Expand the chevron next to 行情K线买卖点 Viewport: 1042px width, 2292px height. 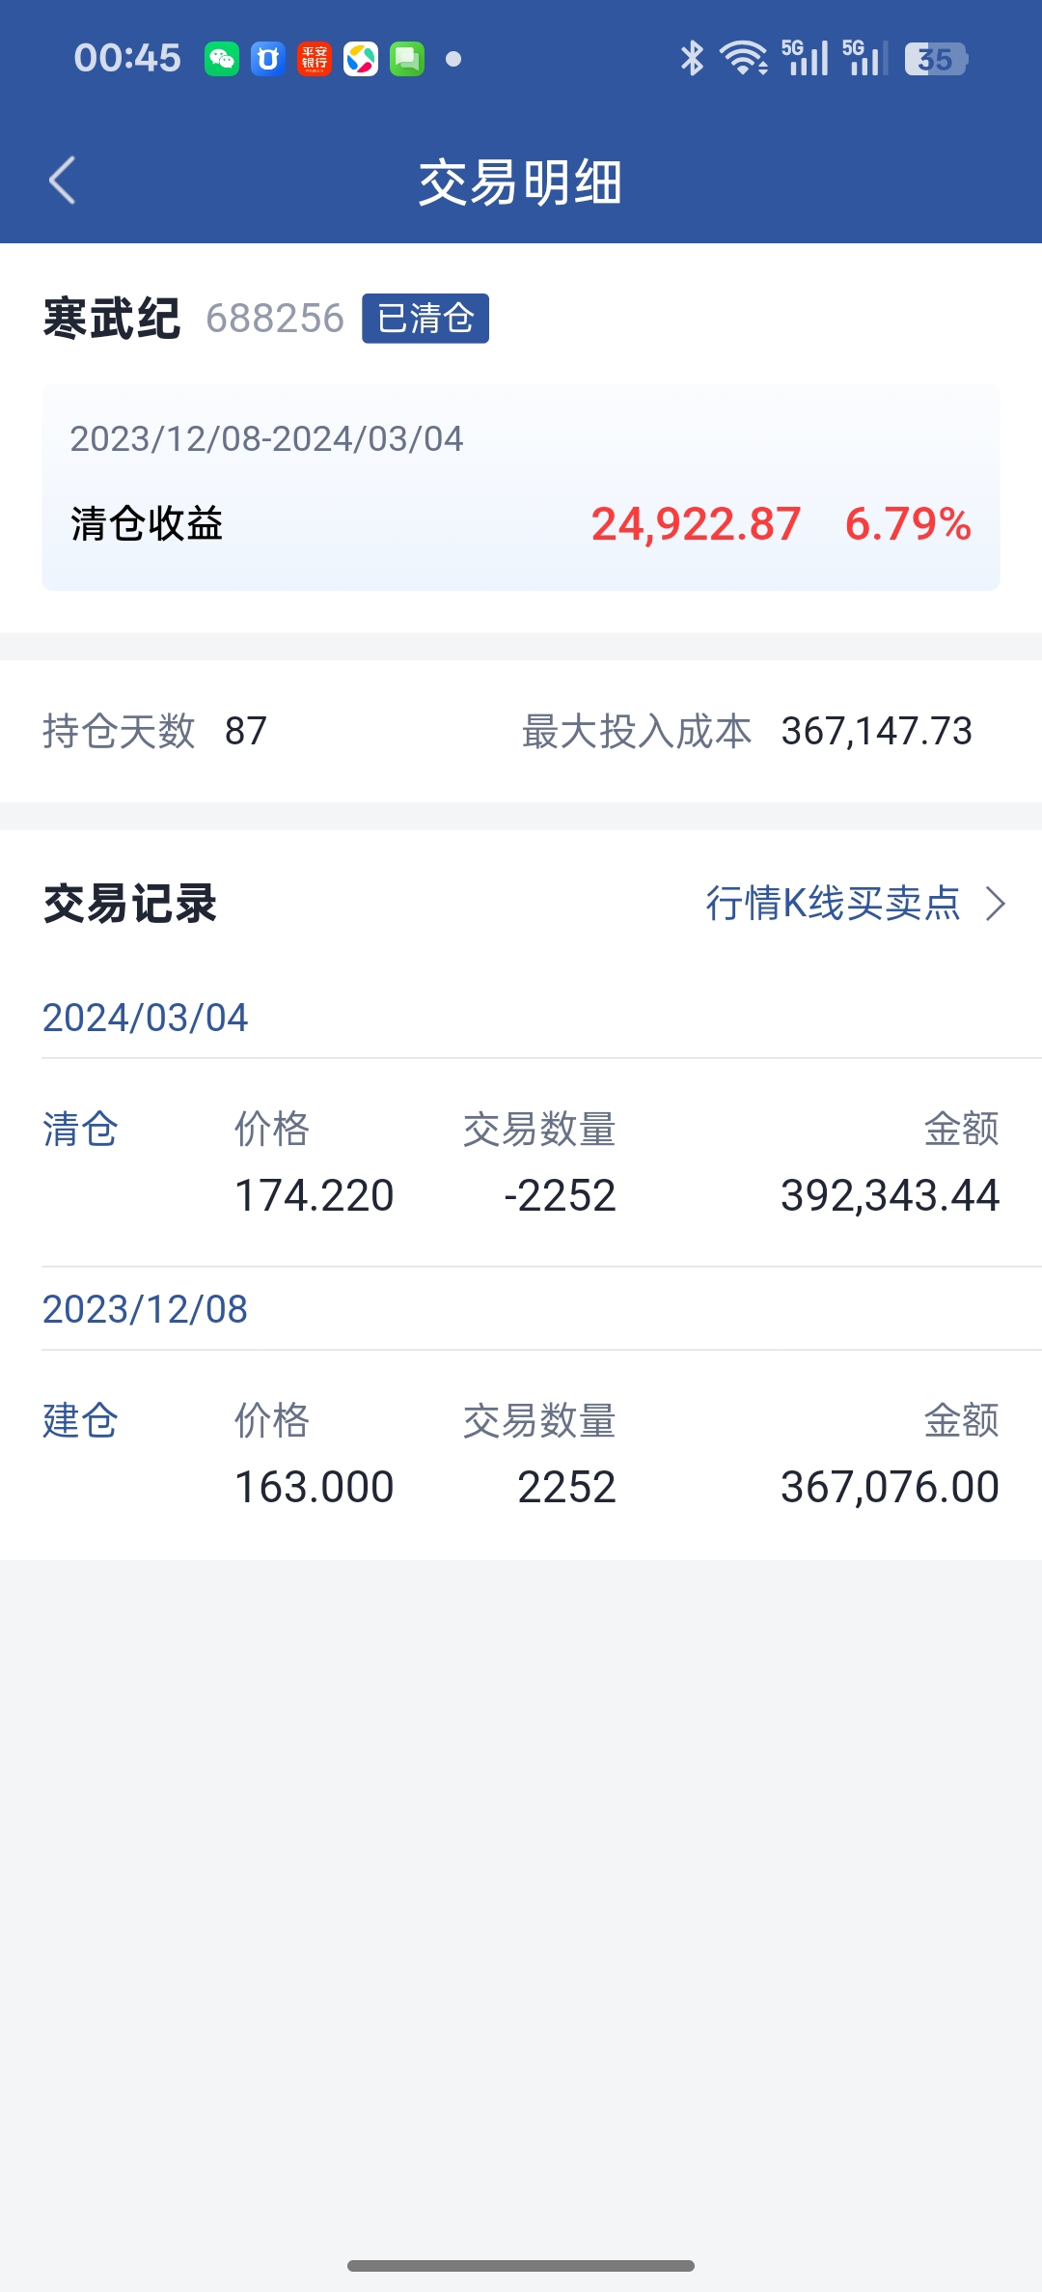tap(996, 904)
